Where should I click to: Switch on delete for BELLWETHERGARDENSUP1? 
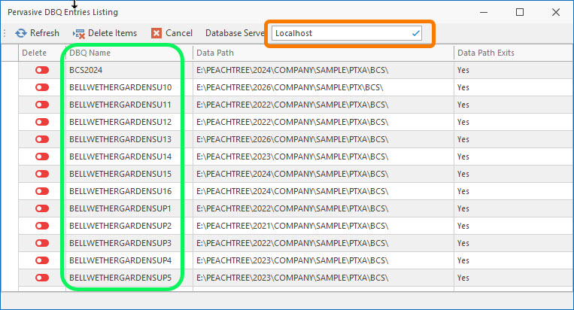click(41, 208)
